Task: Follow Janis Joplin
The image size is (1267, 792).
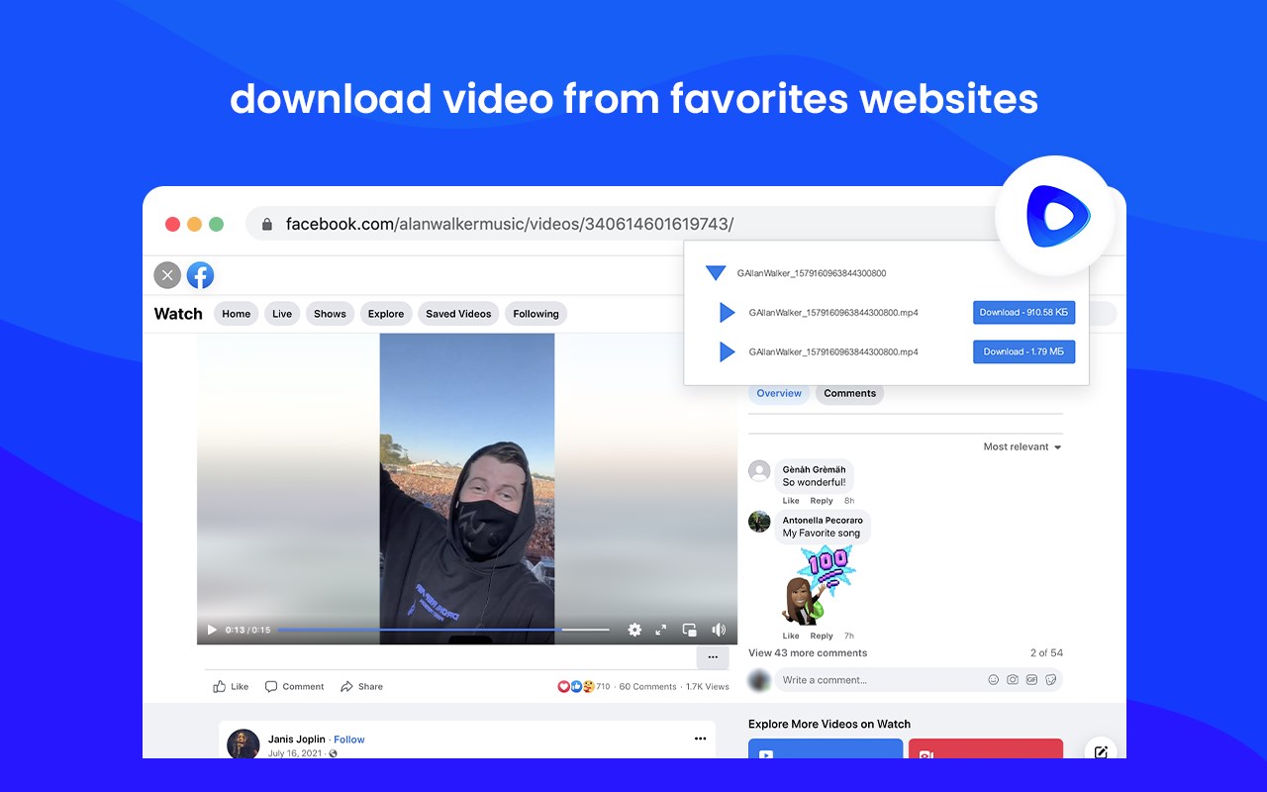Action: 349,740
